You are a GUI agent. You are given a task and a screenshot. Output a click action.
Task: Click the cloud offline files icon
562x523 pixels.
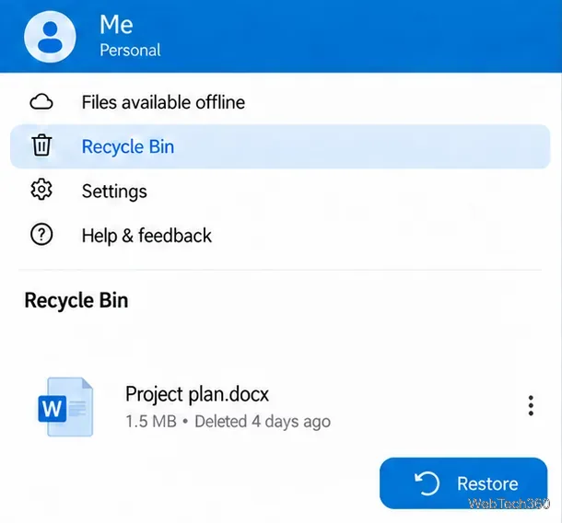41,102
